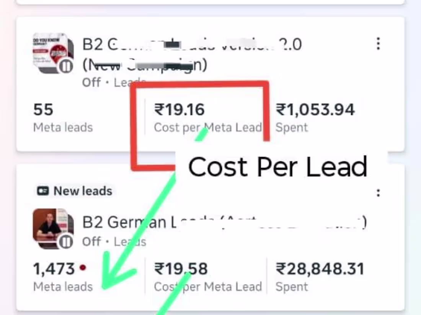Open three-dot menu for B2 German Leads campaign
The image size is (421, 315).
378,193
